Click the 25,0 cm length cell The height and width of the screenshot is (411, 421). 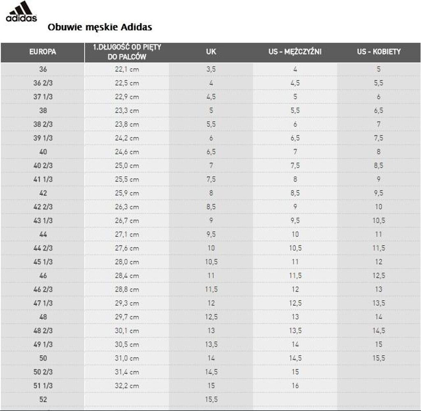pyautogui.click(x=127, y=166)
